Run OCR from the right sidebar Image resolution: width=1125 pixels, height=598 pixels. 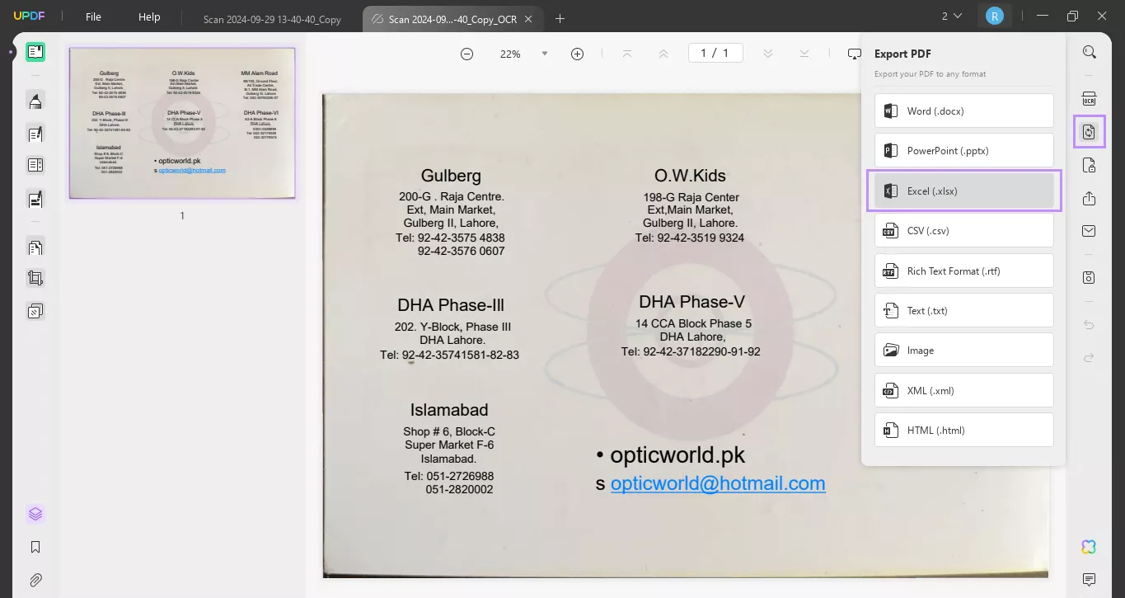(1090, 99)
